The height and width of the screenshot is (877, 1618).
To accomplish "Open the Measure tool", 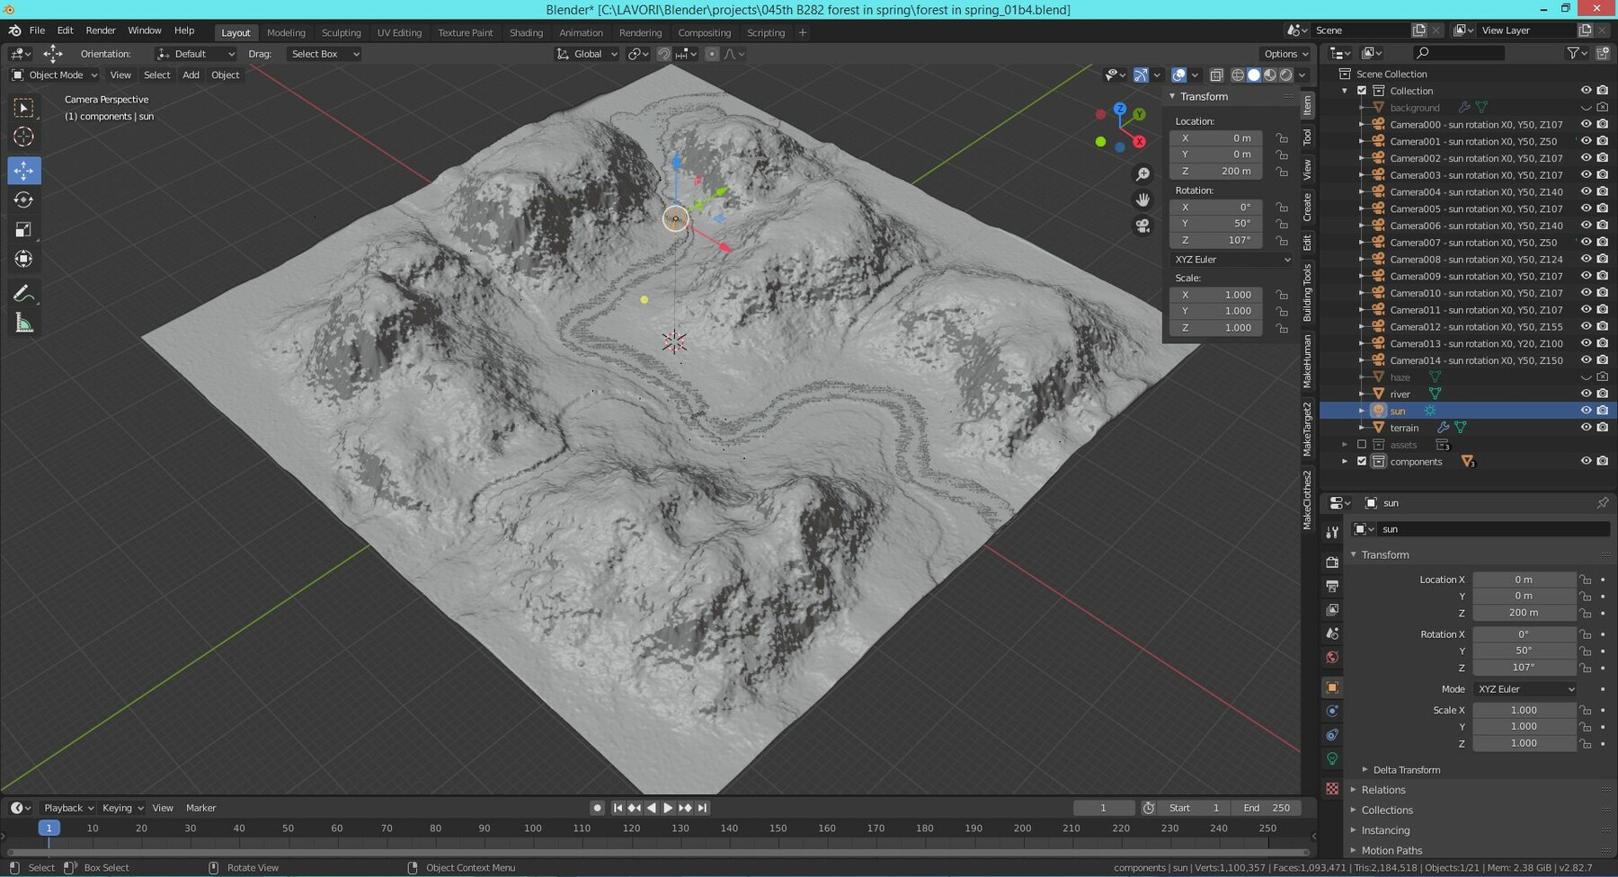I will pyautogui.click(x=23, y=322).
